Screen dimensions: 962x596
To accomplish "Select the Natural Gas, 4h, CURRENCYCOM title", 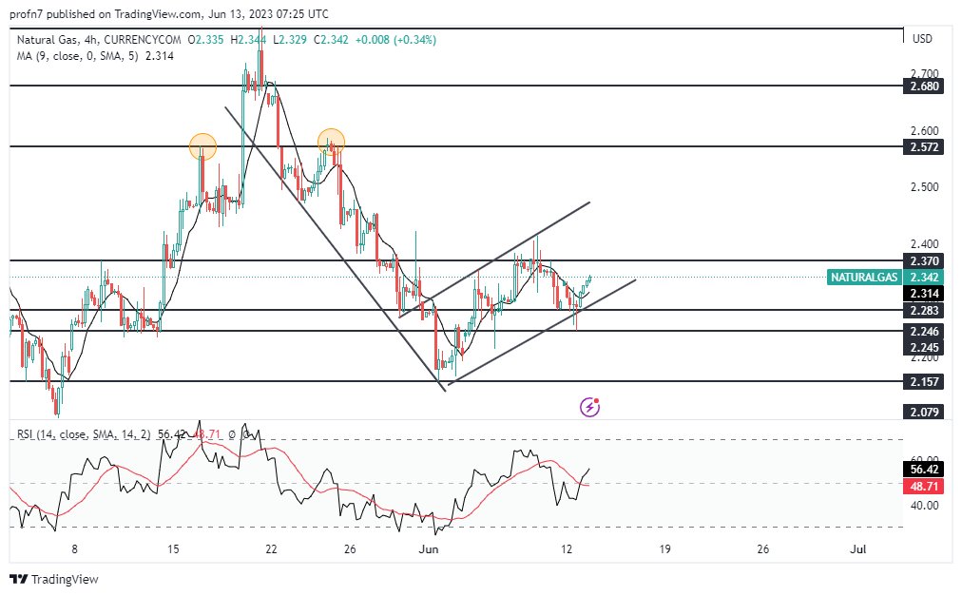I will [99, 40].
